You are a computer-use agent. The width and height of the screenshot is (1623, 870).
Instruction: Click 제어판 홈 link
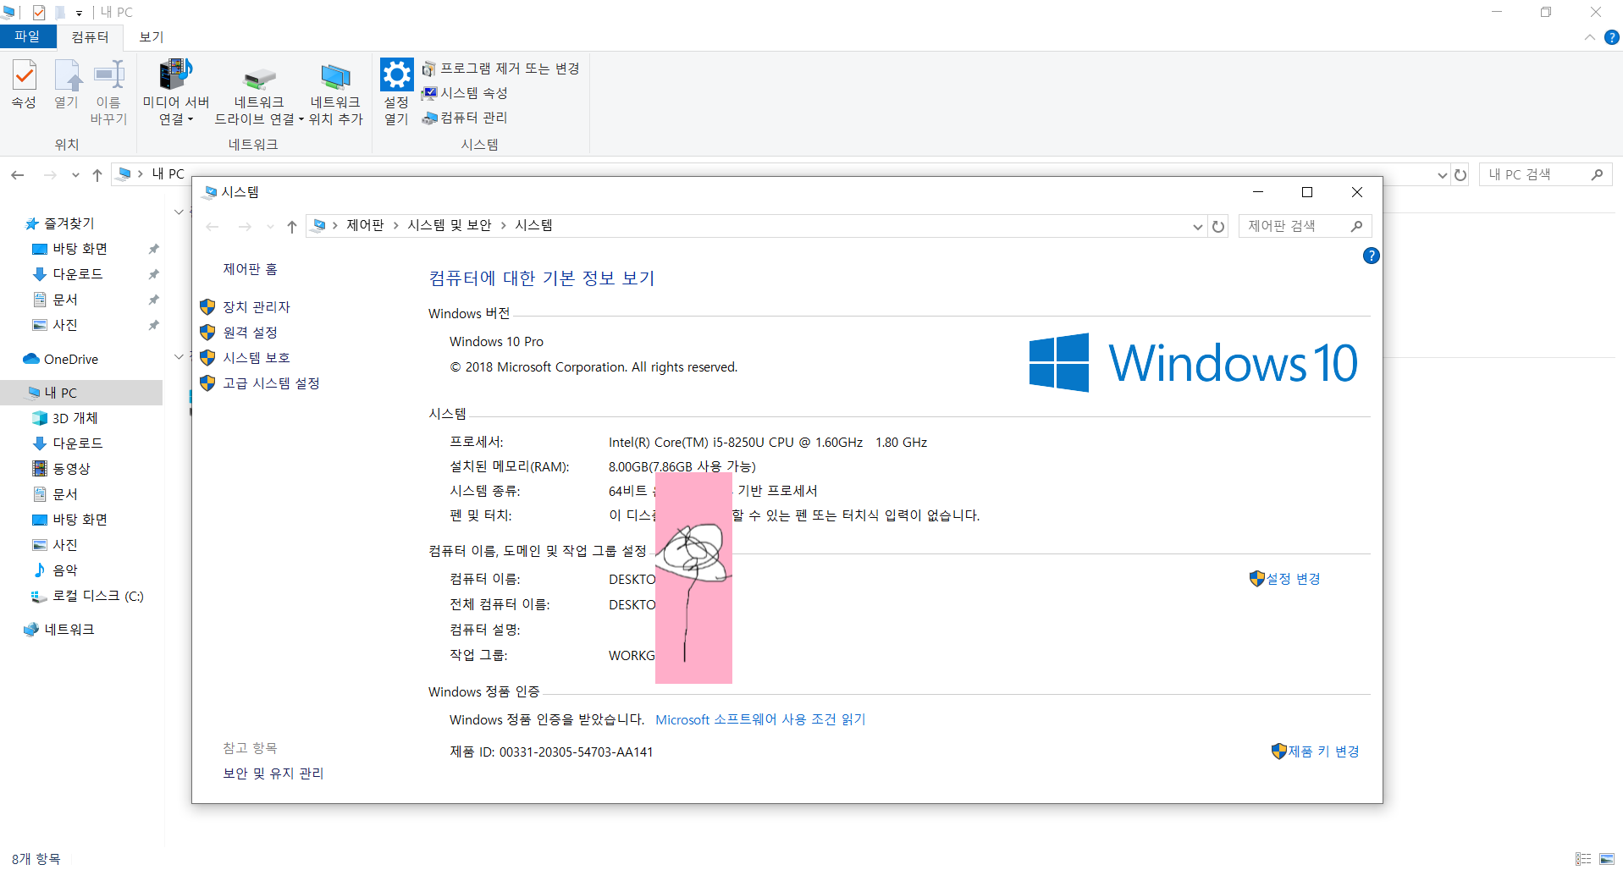(250, 269)
